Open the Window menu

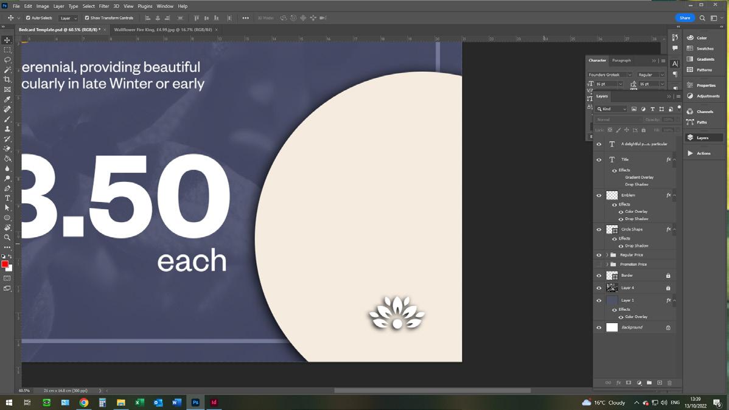point(164,6)
